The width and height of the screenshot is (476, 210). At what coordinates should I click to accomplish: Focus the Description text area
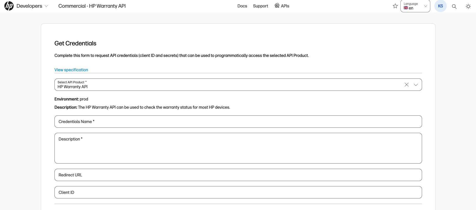(x=238, y=148)
